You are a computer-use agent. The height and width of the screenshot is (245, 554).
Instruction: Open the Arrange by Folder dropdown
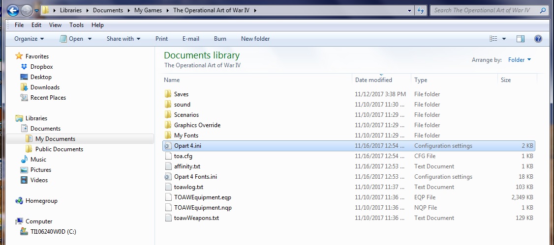tap(520, 60)
